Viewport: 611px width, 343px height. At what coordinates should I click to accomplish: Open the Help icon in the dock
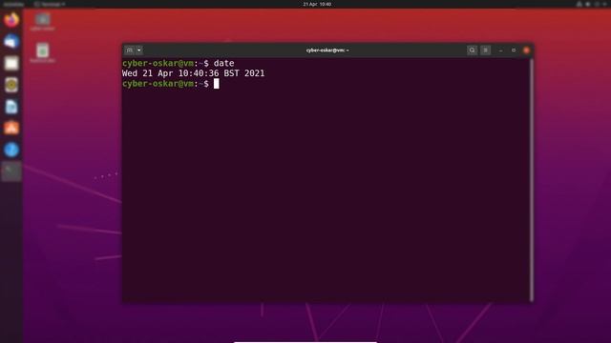(11, 150)
